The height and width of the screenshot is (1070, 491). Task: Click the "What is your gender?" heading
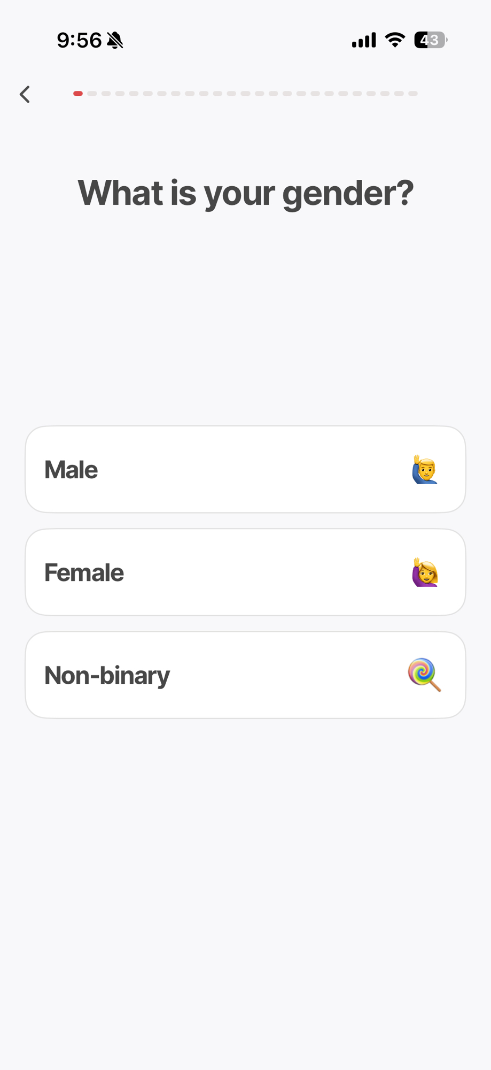pyautogui.click(x=246, y=193)
